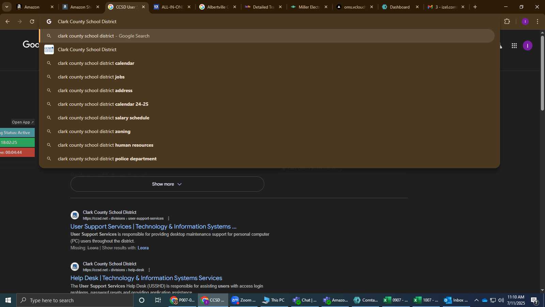Open the Amazo... Teams taskbar item

pos(335,300)
